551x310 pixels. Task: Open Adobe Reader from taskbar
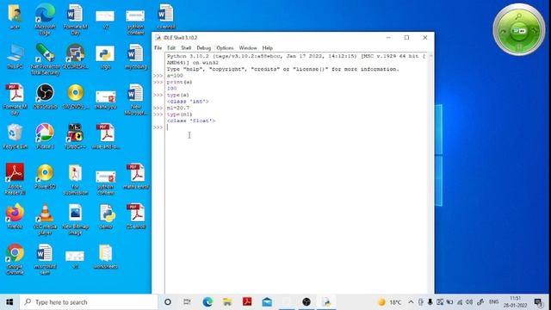coord(247,302)
